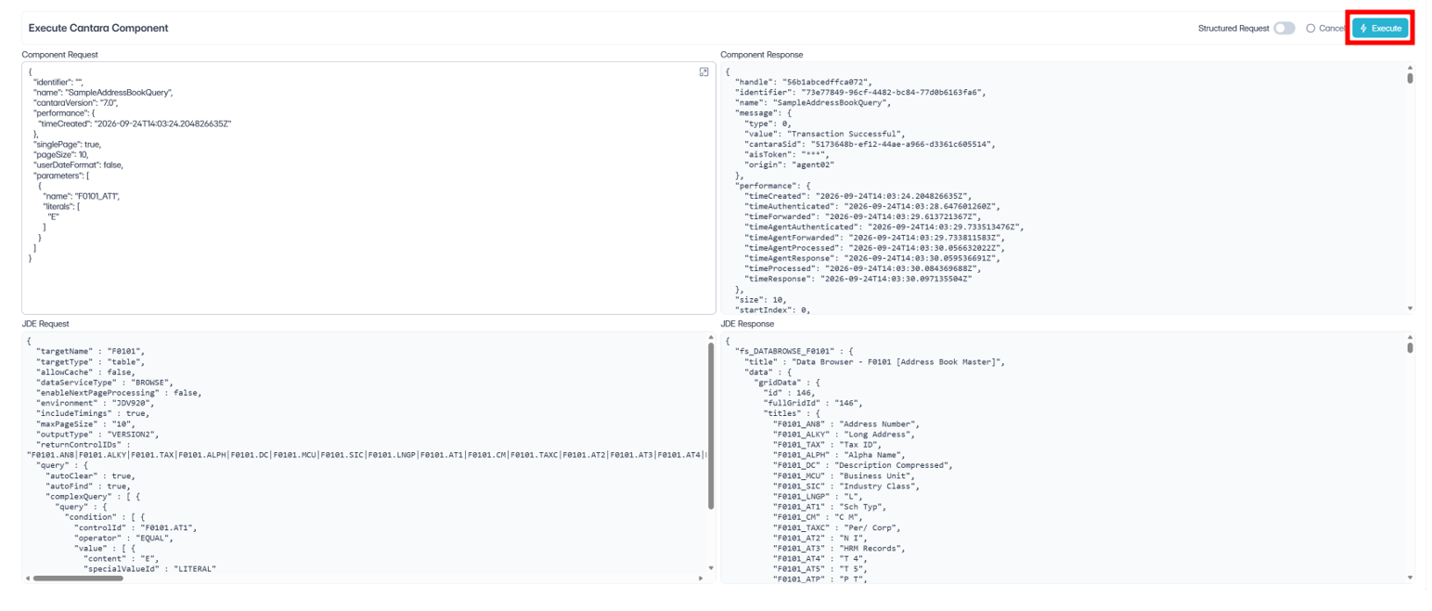Click the JDE Response vertical scrollbar thumb
The image size is (1432, 611).
pyautogui.click(x=1410, y=347)
